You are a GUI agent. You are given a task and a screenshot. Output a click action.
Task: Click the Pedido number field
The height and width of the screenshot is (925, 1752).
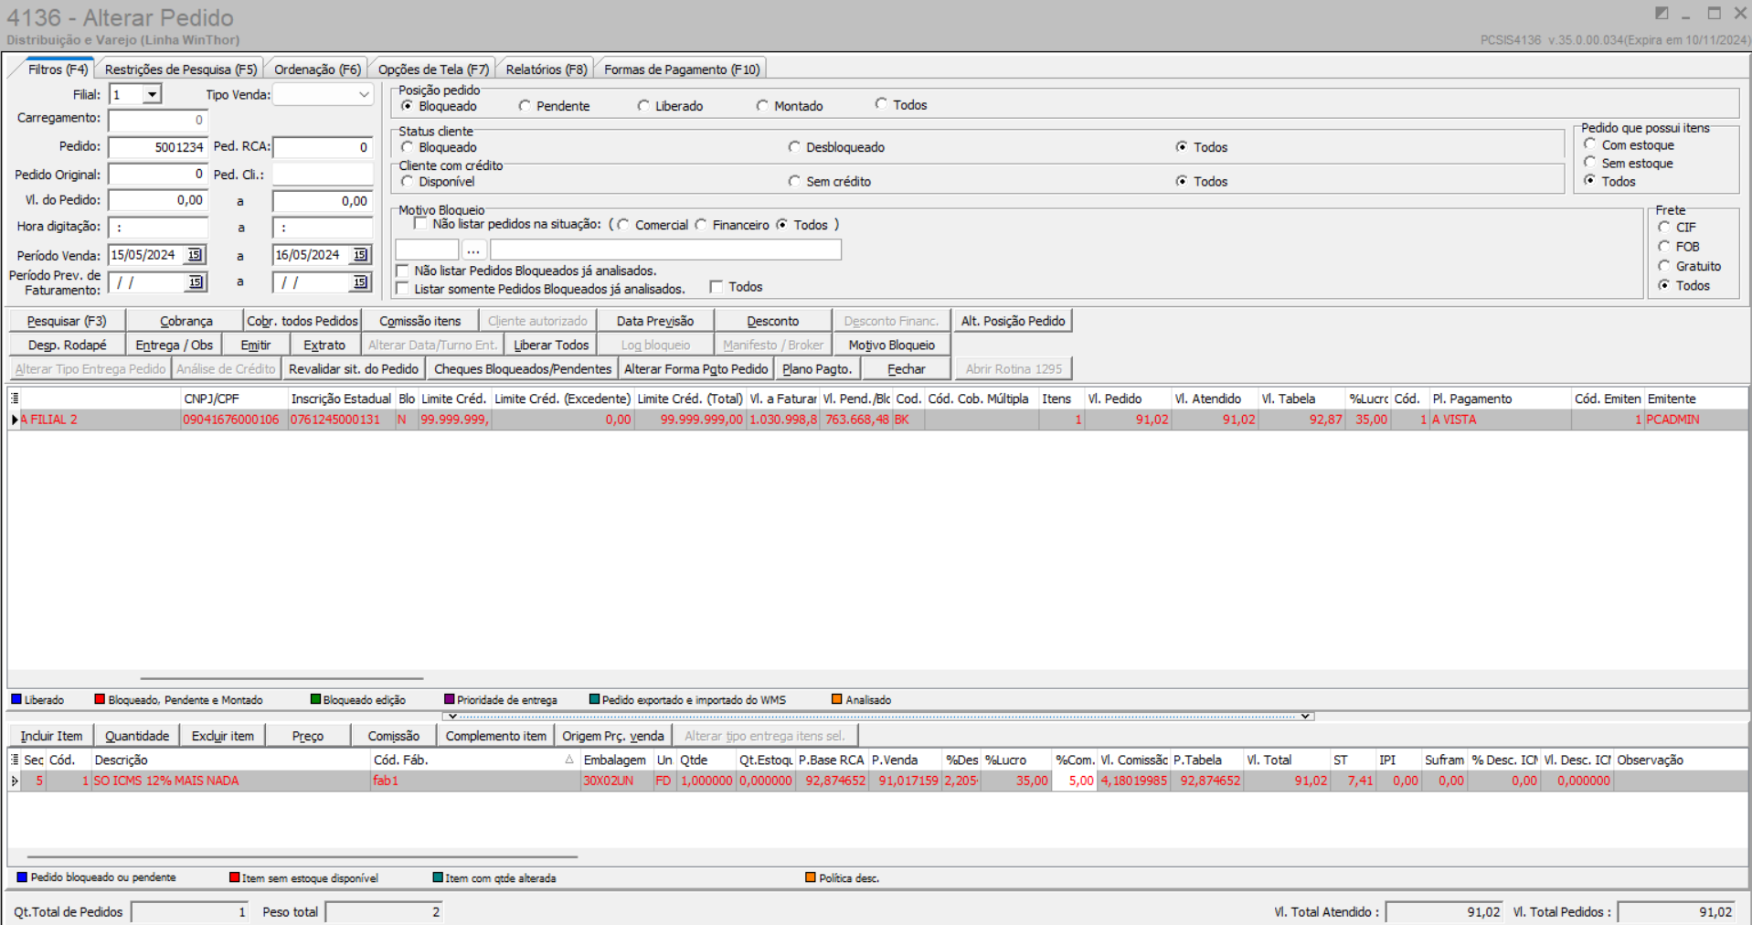point(158,147)
